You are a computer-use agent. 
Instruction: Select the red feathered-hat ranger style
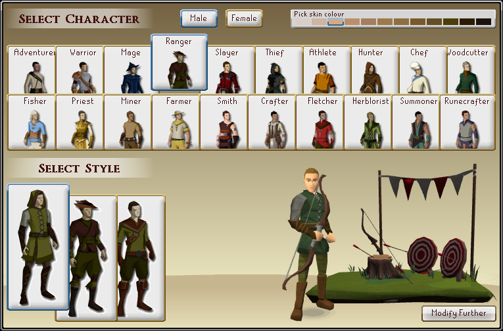click(93, 258)
